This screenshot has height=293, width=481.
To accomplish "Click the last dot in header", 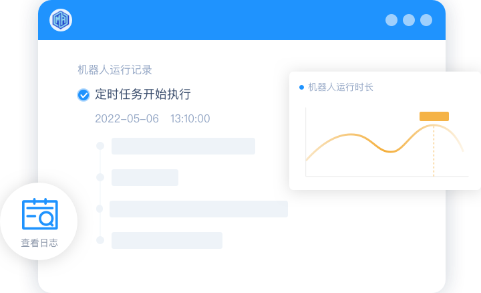I will [x=426, y=20].
